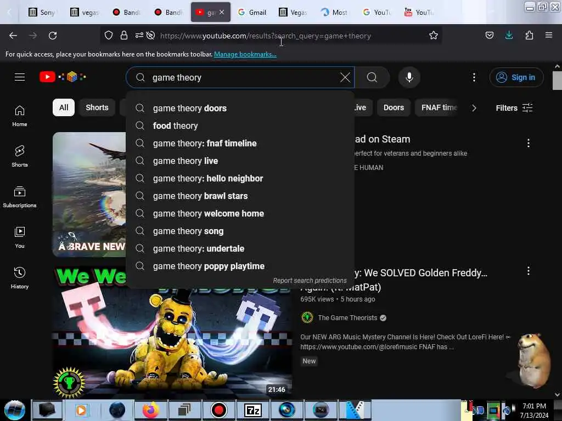562x421 pixels.
Task: Start voice search with microphone icon
Action: [x=409, y=77]
